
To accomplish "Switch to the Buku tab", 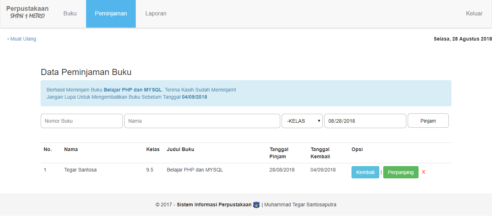I will click(70, 13).
